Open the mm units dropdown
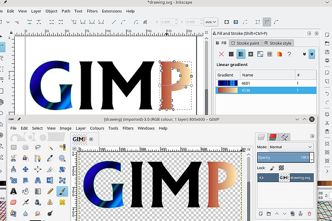 [210, 22]
